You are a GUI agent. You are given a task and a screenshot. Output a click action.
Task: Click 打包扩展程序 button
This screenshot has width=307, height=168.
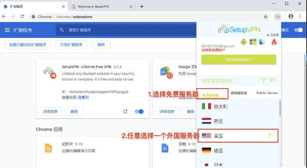tap(71, 45)
